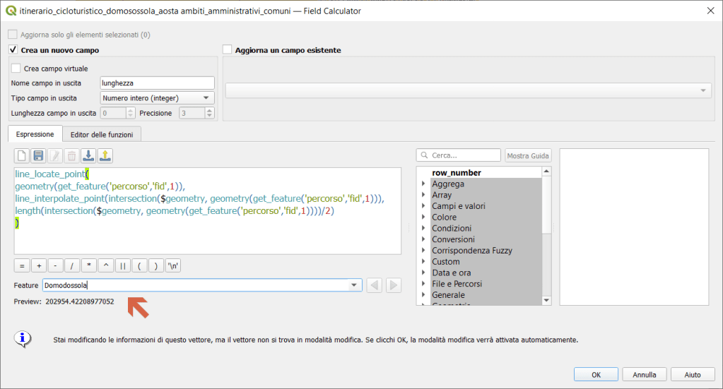Insert the division operator
Viewport: 723px width, 389px height.
tap(72, 266)
